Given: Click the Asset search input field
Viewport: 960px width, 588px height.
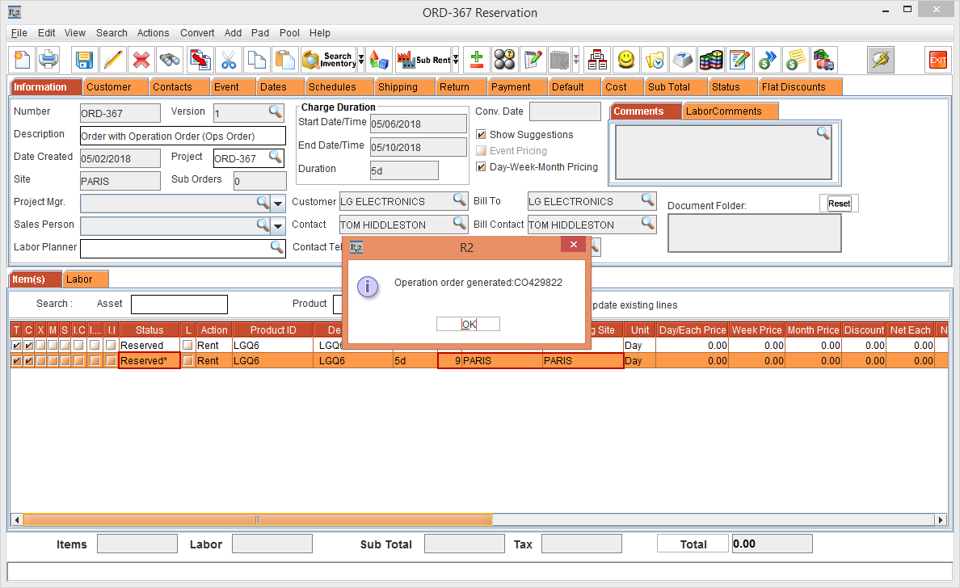Looking at the screenshot, I should 179,304.
